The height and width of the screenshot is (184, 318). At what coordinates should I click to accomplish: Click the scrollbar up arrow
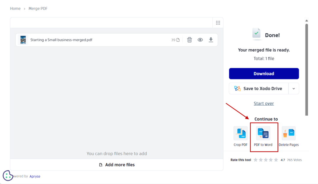(x=307, y=21)
